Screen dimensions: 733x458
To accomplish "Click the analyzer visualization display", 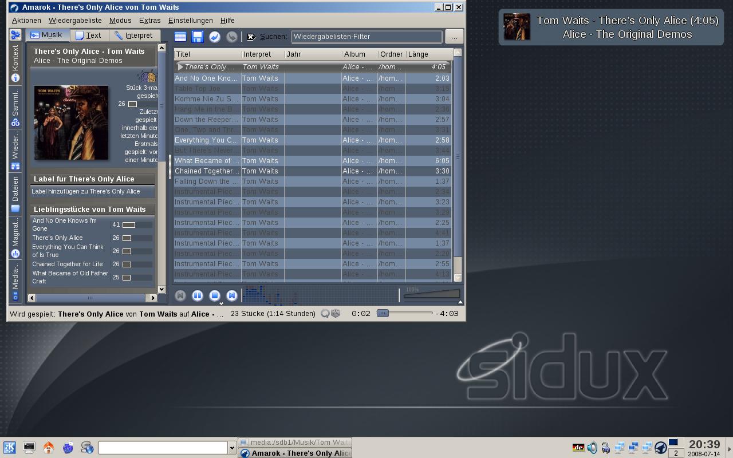I will [x=321, y=295].
